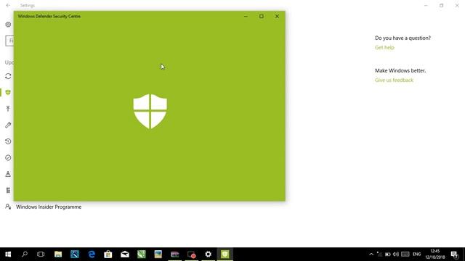The image size is (465, 261).
Task: Open Backup upward-arrow icon in Settings sidebar
Action: coord(8,109)
